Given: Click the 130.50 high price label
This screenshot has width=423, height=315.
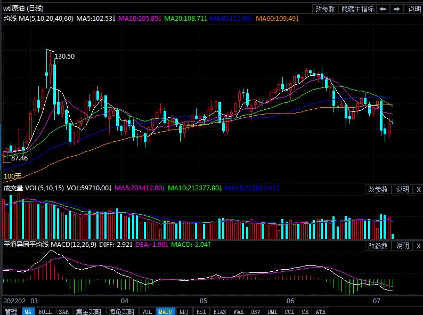Looking at the screenshot, I should tap(65, 56).
